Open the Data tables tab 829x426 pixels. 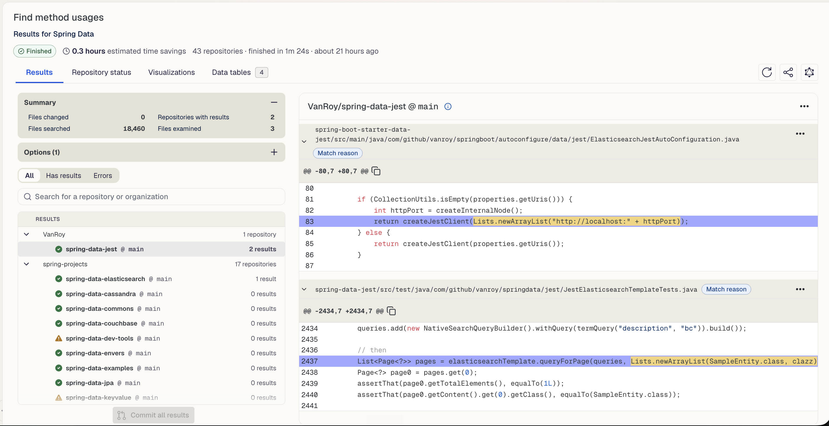[240, 72]
